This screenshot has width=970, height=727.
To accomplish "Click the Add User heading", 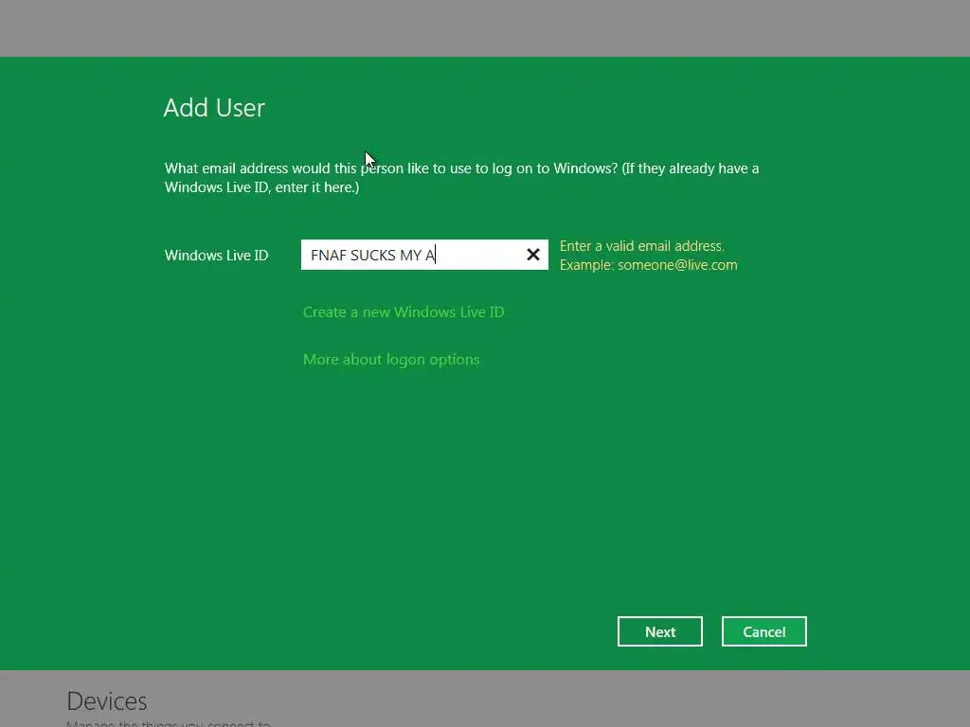I will (214, 108).
